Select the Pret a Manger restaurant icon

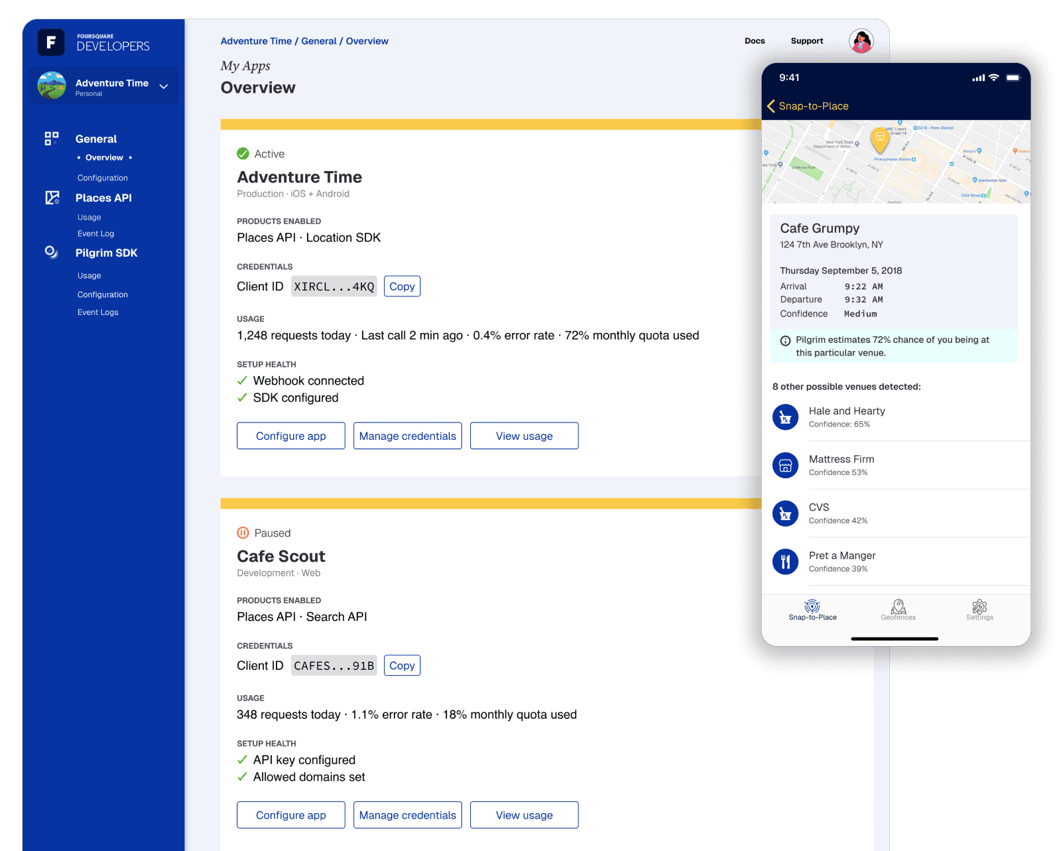(786, 562)
